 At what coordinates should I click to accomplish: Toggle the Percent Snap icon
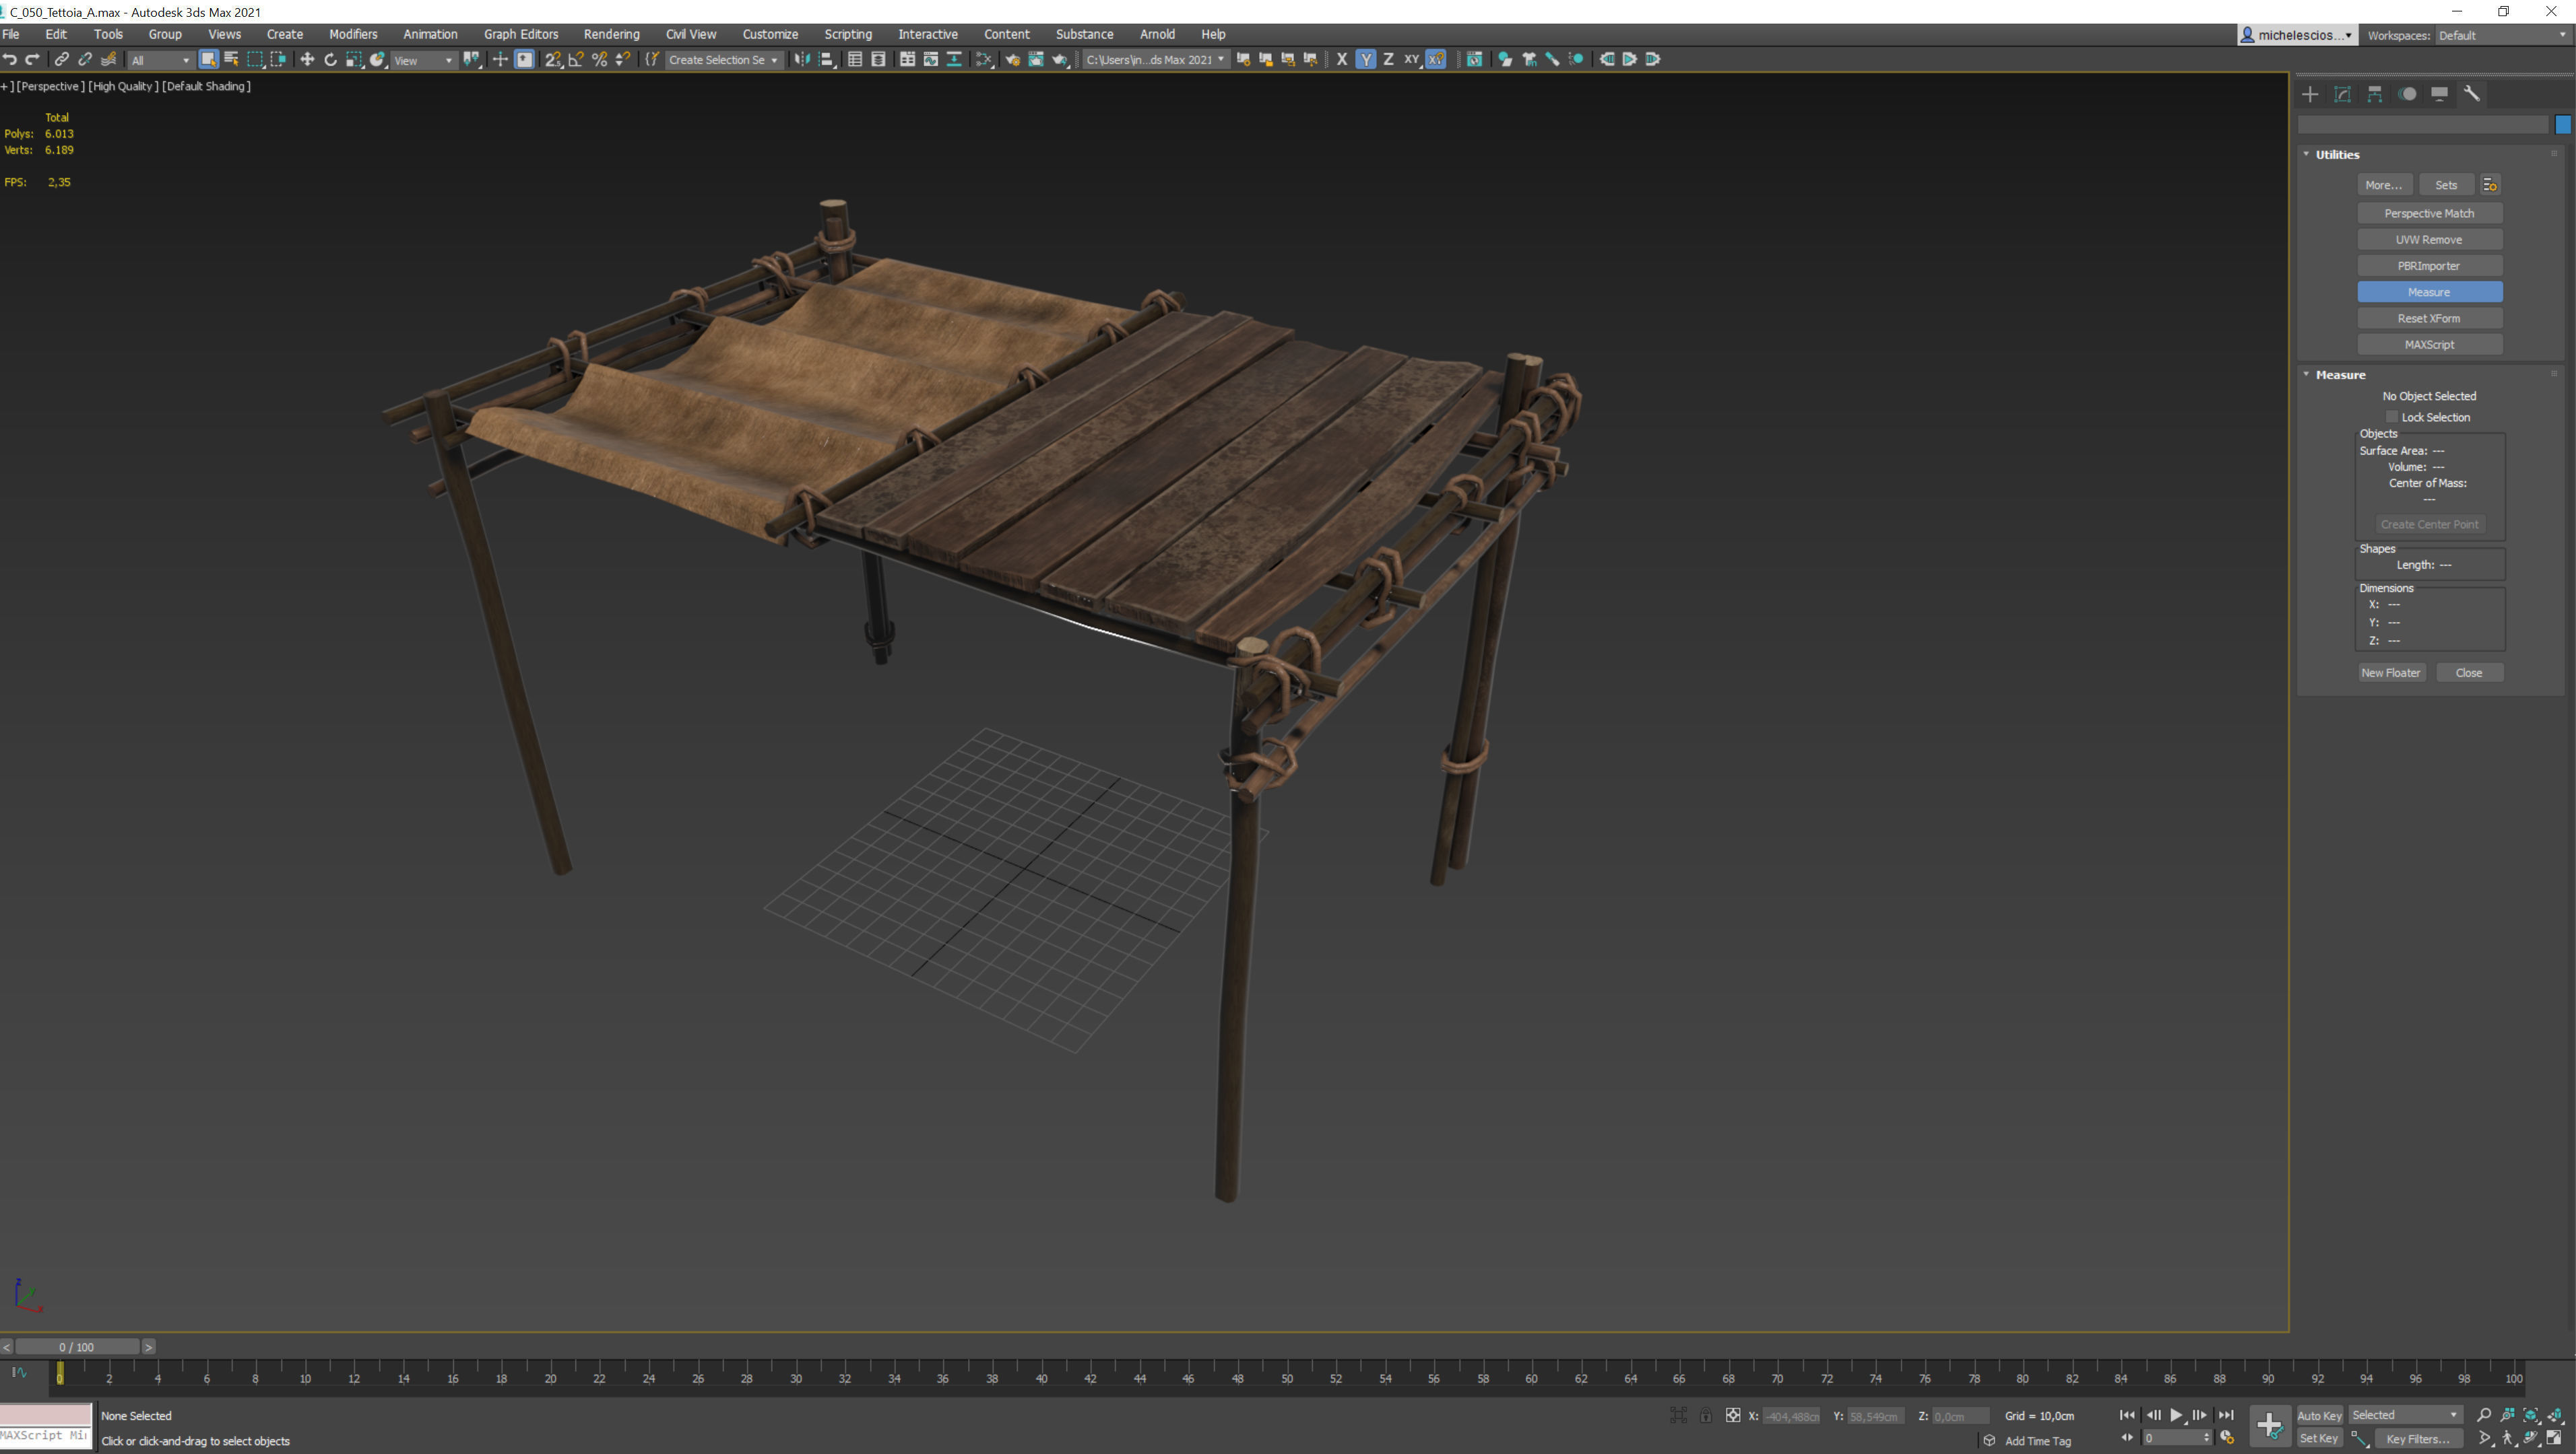pyautogui.click(x=600, y=60)
